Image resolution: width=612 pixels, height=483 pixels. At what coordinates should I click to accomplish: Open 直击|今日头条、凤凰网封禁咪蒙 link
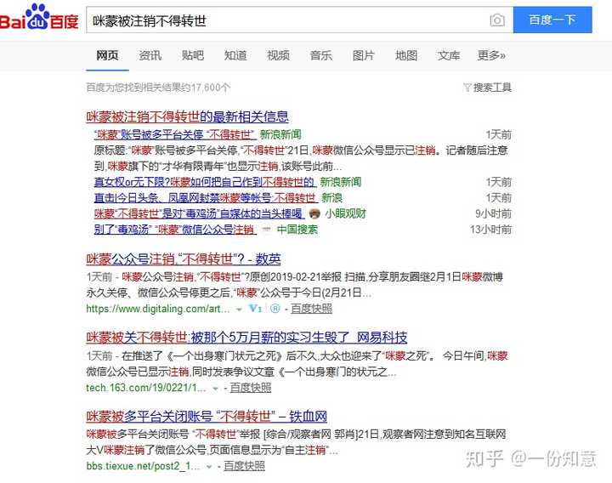tap(206, 198)
